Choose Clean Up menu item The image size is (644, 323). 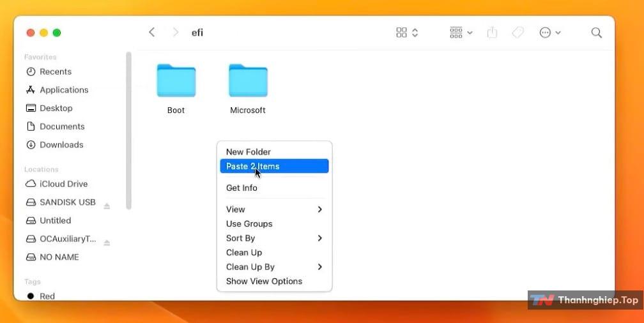pos(274,252)
